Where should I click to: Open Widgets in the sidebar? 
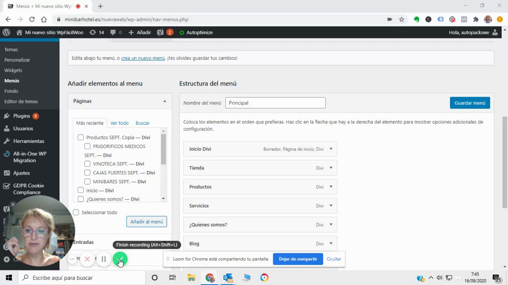click(x=13, y=70)
